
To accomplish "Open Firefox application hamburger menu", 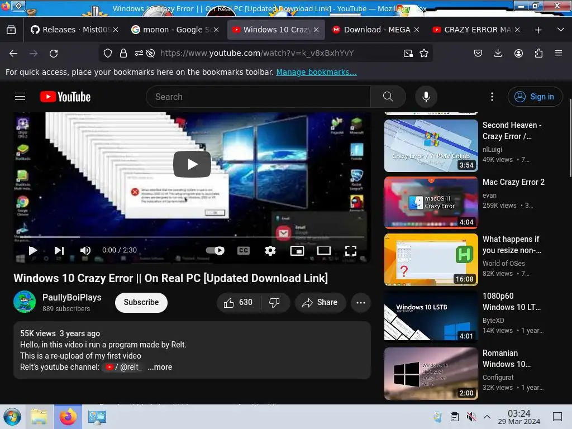I will [x=559, y=53].
